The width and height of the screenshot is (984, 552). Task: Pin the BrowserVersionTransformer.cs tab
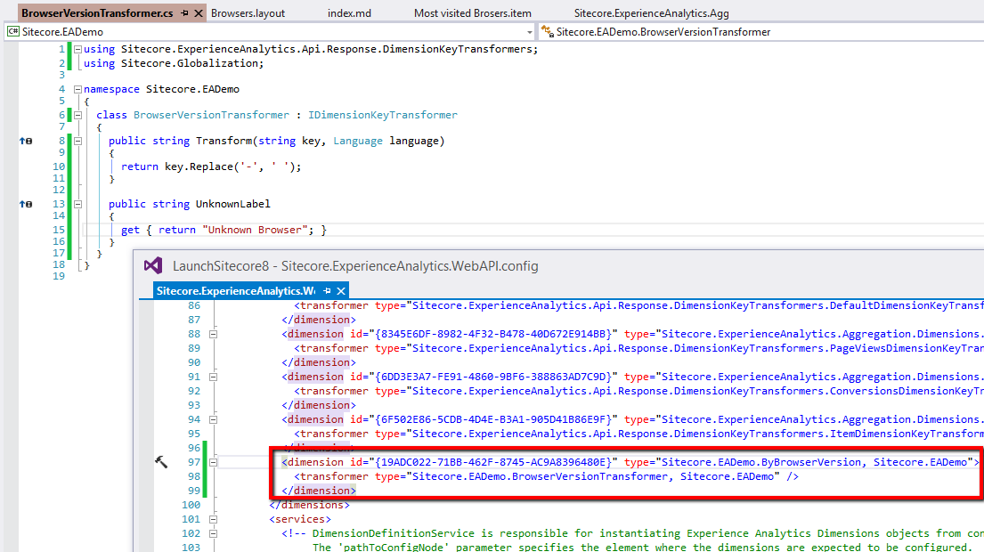(184, 13)
